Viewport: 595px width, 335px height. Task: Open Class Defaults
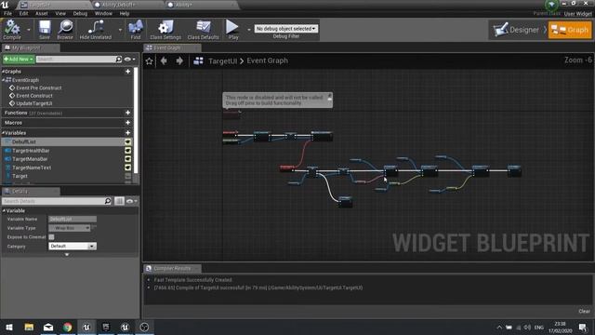pos(203,30)
